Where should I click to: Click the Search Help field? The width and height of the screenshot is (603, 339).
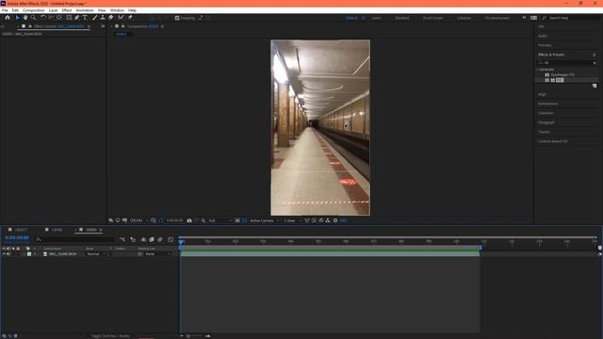coord(572,18)
